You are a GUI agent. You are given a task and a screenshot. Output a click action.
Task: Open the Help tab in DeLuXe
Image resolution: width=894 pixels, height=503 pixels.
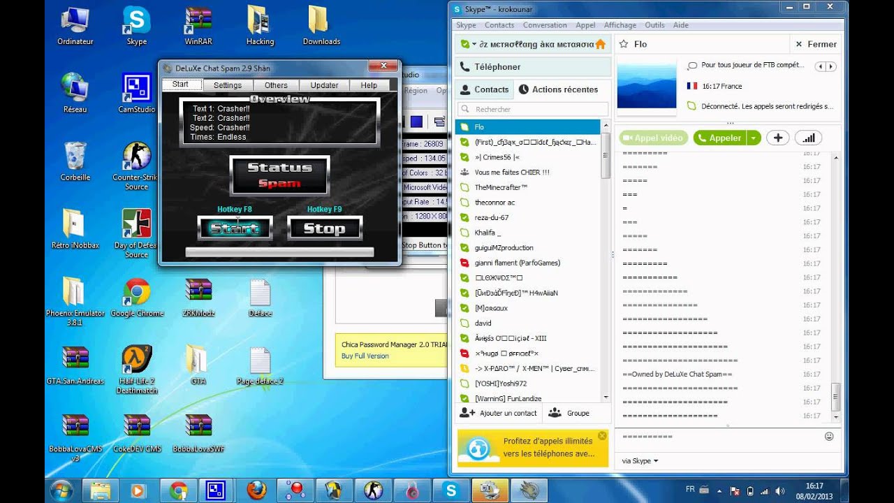(369, 85)
